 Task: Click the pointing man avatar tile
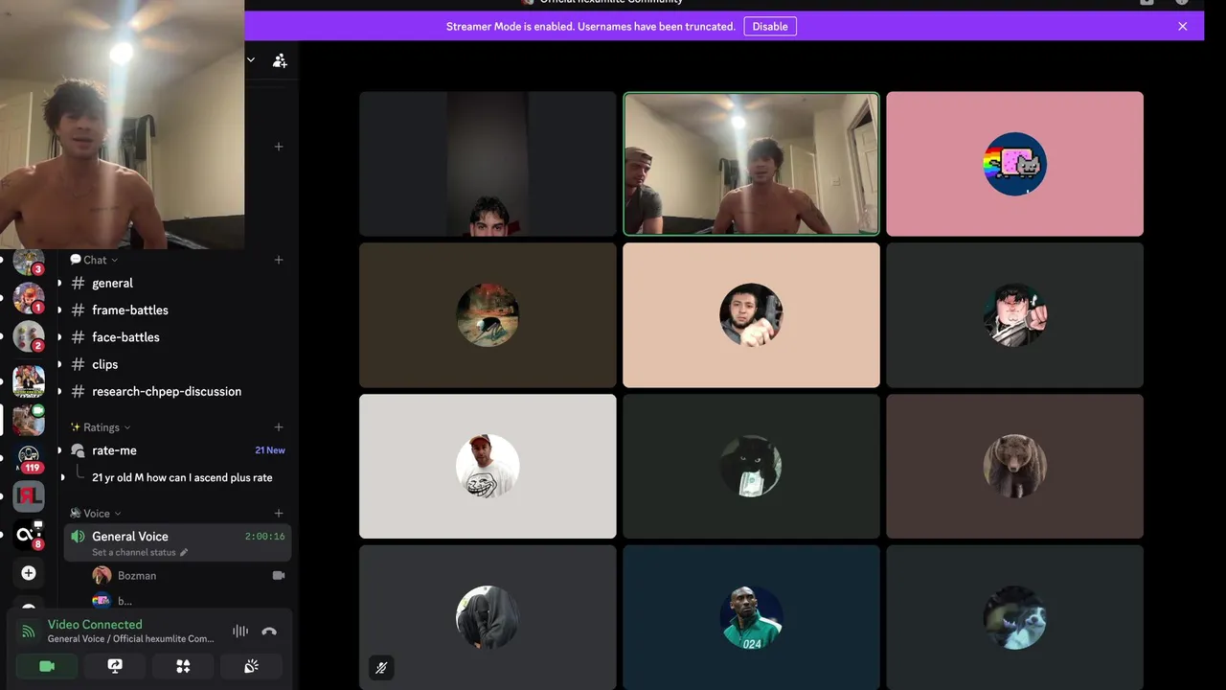coord(751,315)
